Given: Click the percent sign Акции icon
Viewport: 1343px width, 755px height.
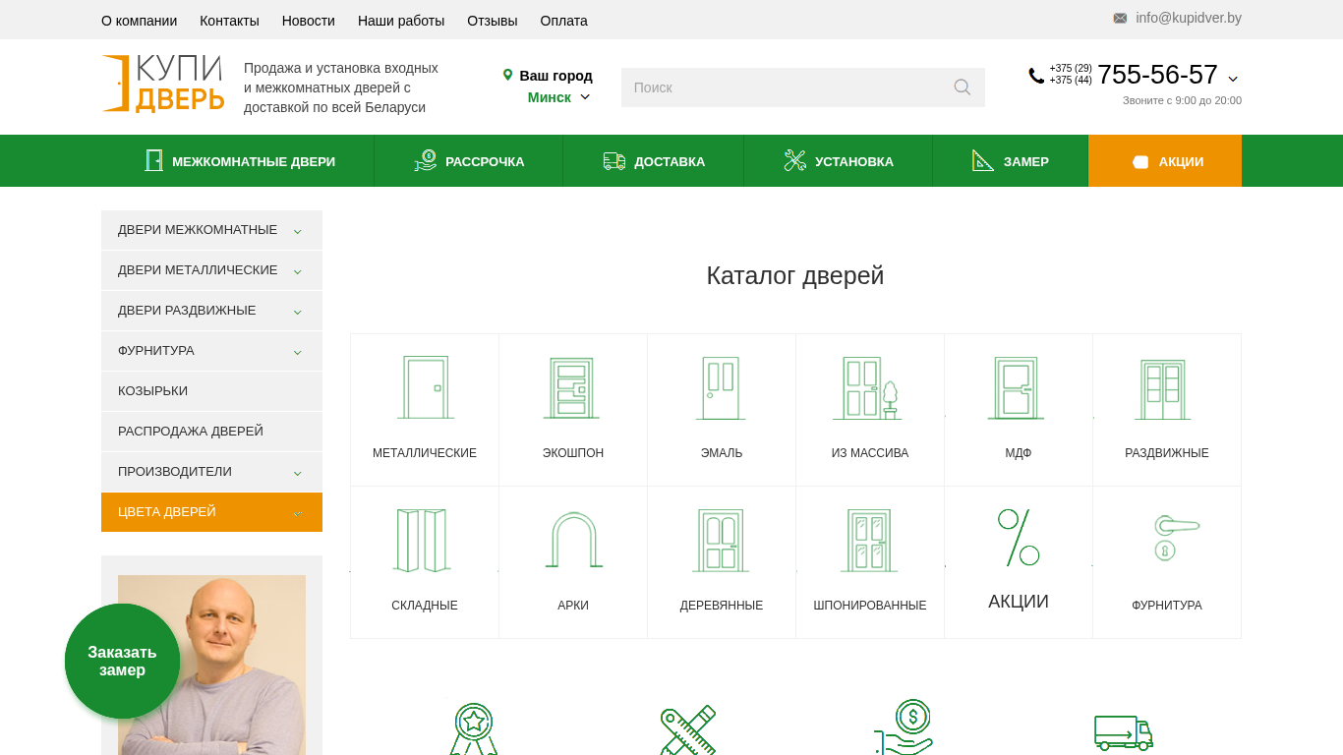Looking at the screenshot, I should point(1018,538).
